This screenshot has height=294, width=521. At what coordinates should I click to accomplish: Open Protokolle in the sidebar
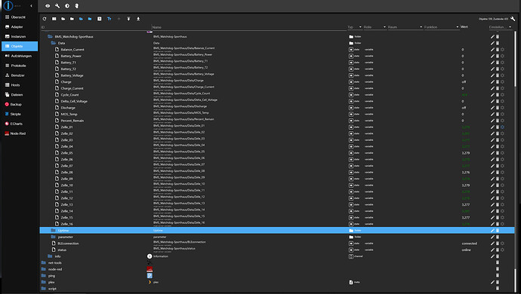20,66
